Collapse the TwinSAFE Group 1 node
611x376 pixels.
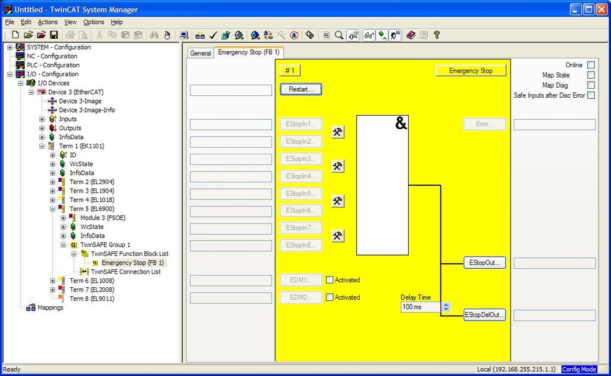tap(63, 245)
